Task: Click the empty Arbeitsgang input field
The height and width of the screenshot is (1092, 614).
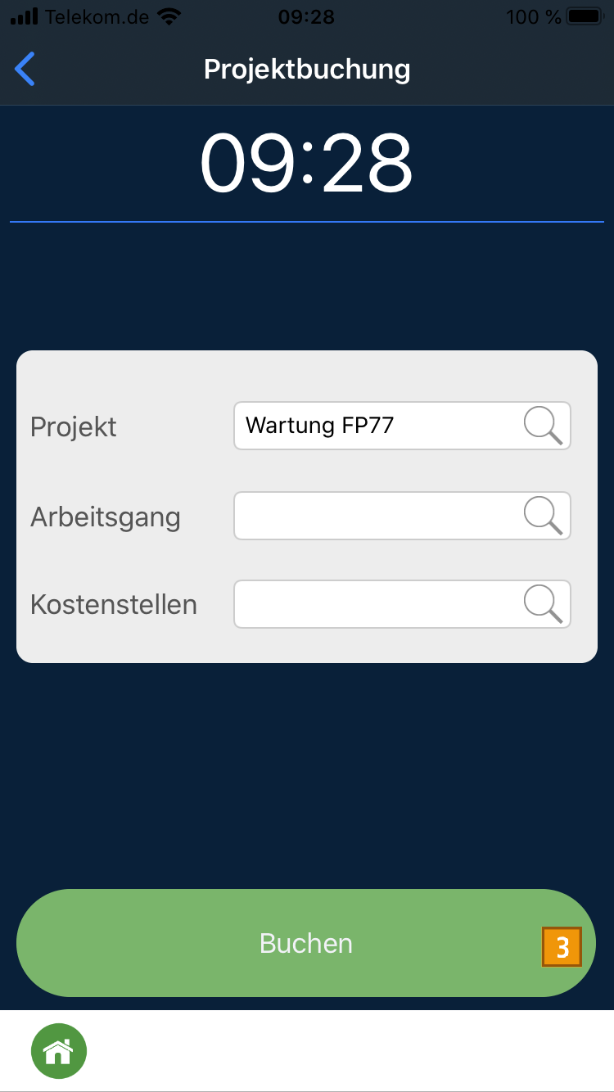Action: point(377,516)
